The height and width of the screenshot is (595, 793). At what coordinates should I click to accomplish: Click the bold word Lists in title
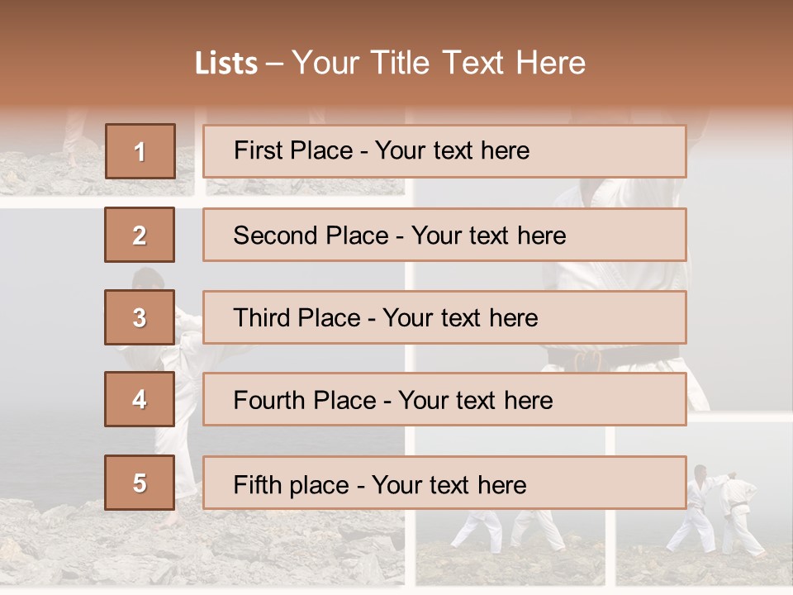coord(226,64)
